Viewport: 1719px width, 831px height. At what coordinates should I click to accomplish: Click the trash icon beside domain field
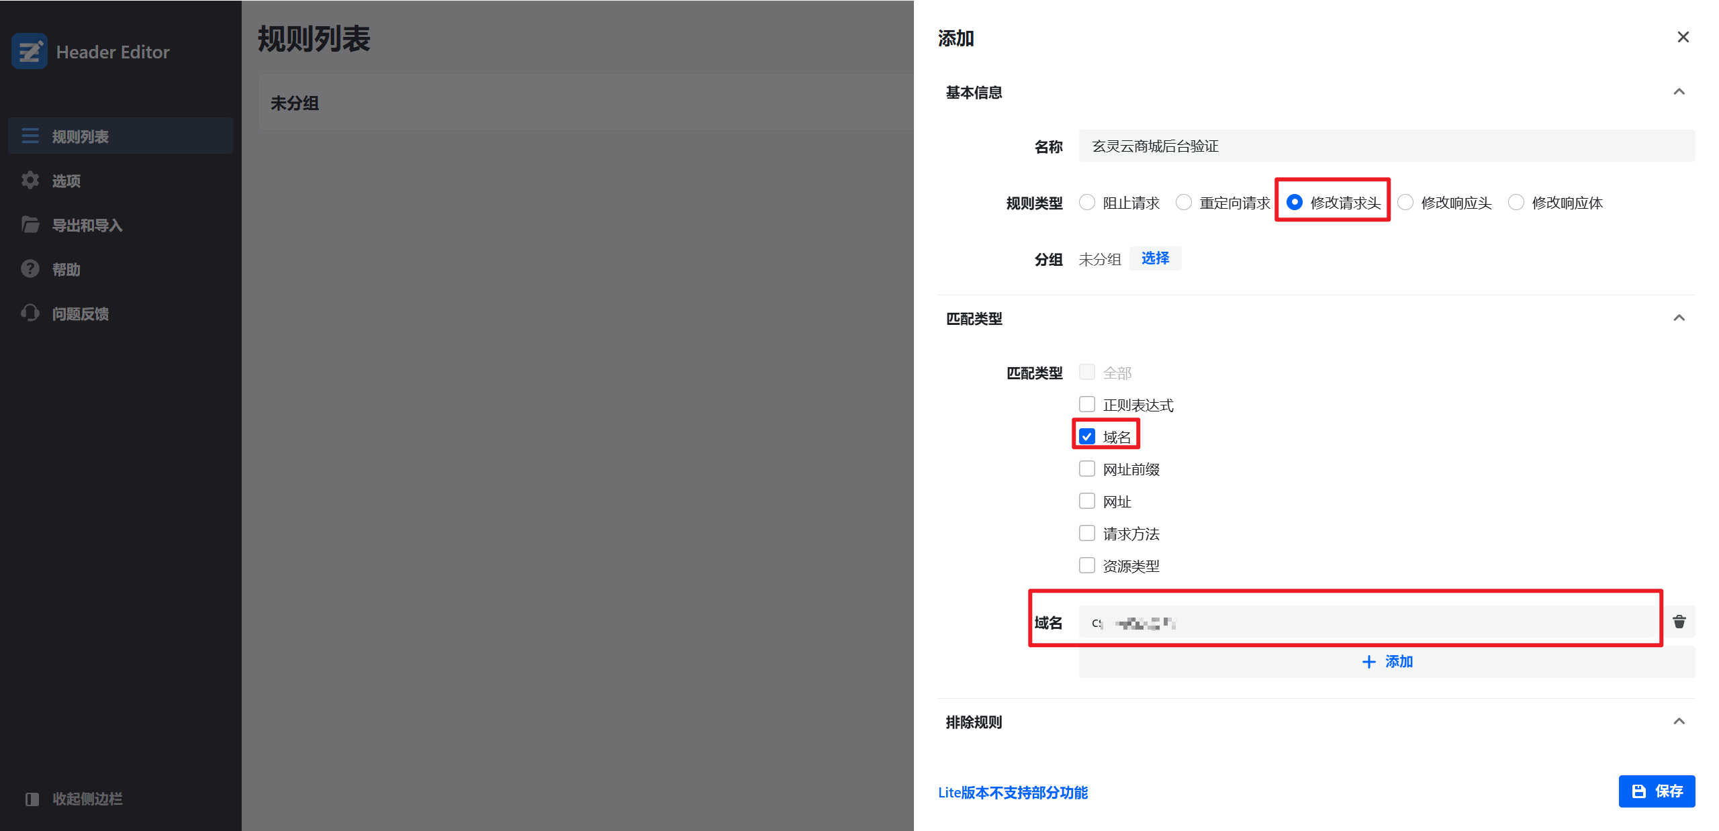coord(1679,622)
